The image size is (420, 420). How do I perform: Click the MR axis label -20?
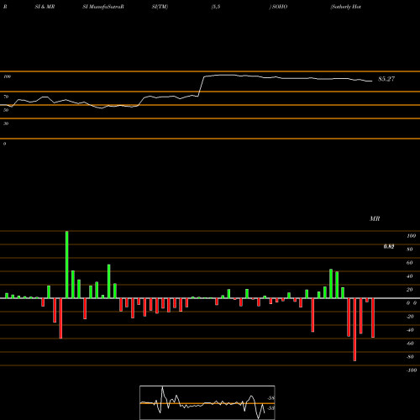[410, 317]
